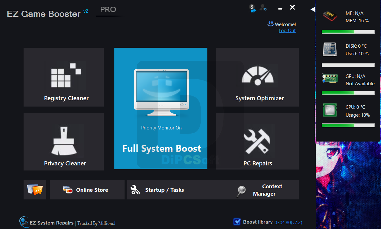Image resolution: width=381 pixels, height=229 pixels.
Task: Click the wrench icon beside Startup / Tasks
Action: 135,190
